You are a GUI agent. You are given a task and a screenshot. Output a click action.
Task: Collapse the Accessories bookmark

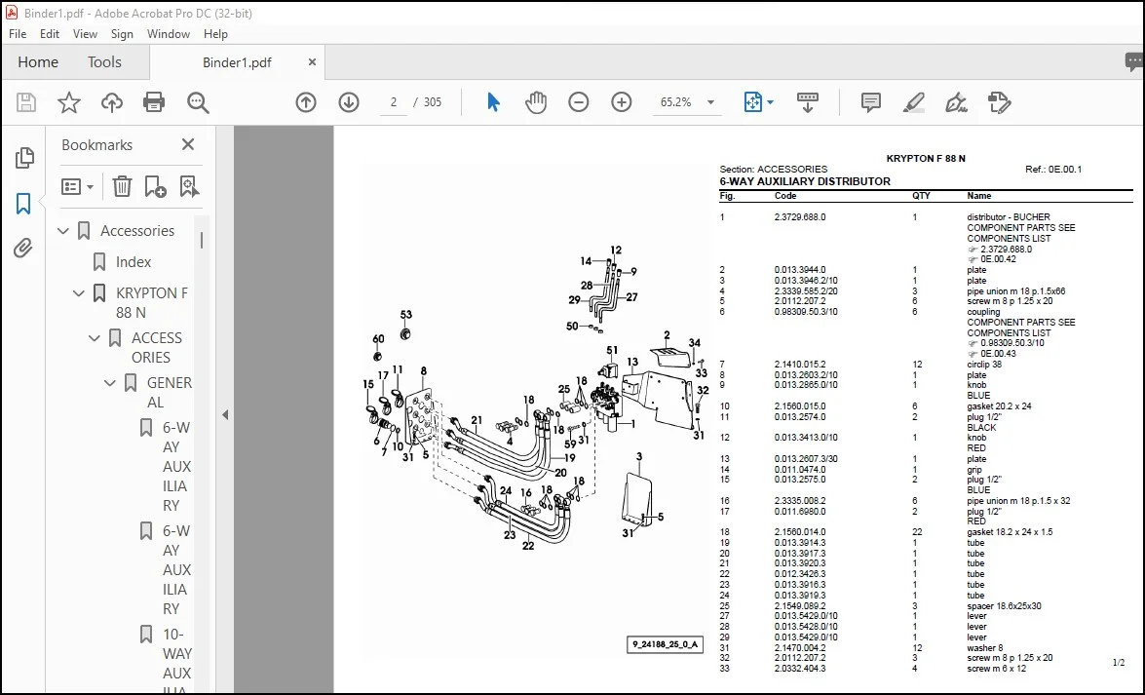pos(63,231)
